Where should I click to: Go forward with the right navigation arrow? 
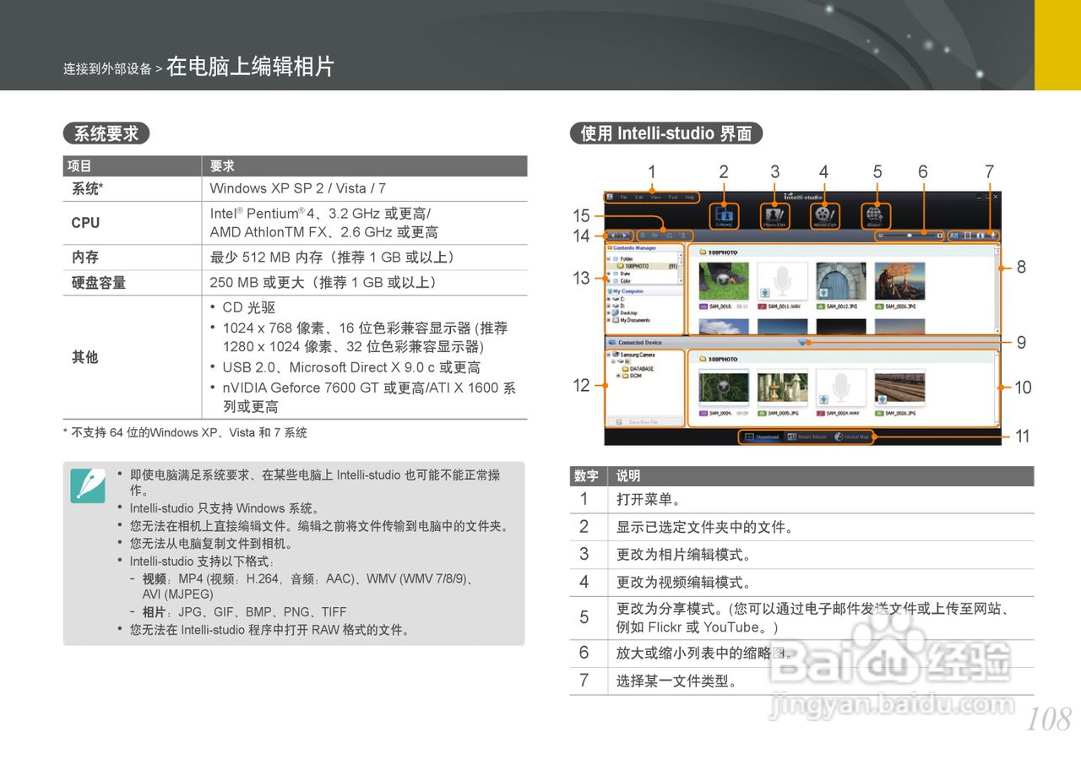[x=625, y=236]
